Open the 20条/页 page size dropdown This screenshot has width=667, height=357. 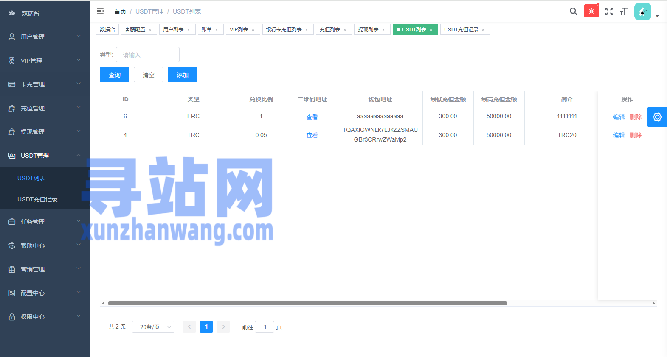tap(153, 327)
